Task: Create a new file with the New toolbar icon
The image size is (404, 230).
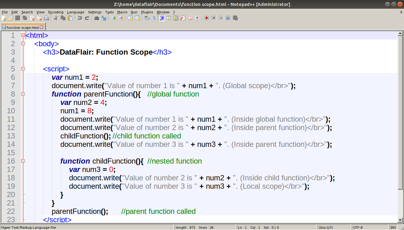Action: (x=4, y=18)
